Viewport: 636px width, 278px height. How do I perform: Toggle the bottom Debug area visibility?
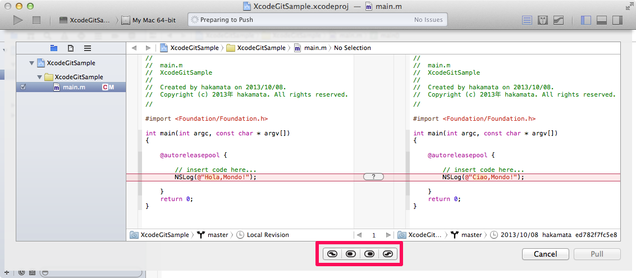pos(601,20)
